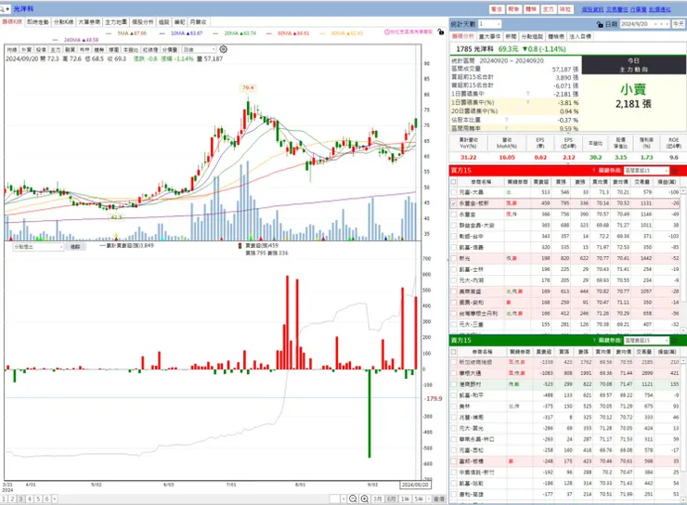Click the 5MA legend line swatch
Screen dimensions: 687x505
tap(109, 33)
